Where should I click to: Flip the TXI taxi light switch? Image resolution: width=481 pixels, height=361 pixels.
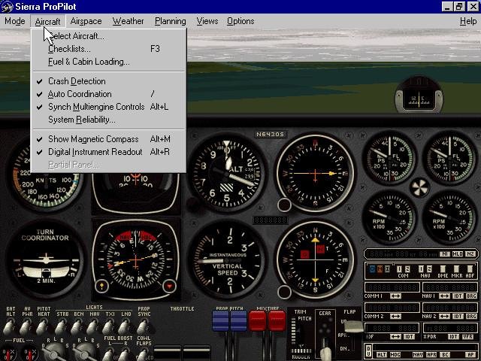[108, 326]
